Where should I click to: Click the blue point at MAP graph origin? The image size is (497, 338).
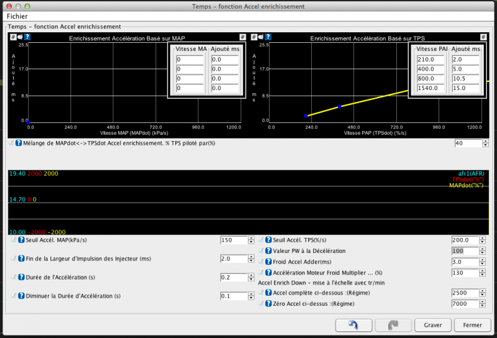(28, 122)
